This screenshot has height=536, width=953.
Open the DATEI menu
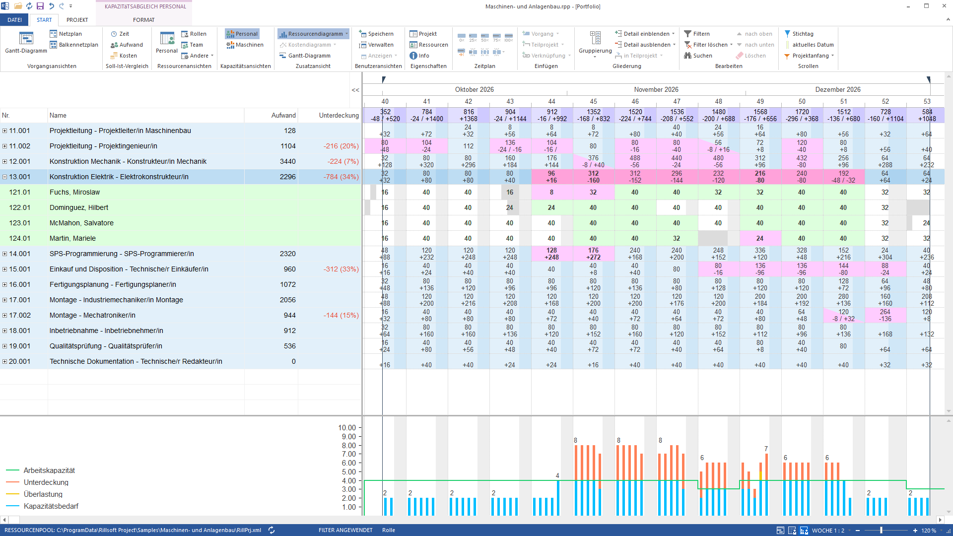[x=14, y=20]
